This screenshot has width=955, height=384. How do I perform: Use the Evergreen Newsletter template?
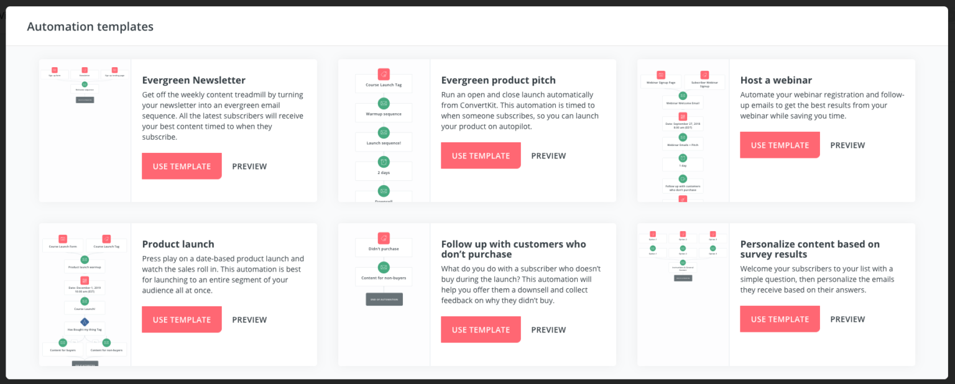(x=182, y=166)
